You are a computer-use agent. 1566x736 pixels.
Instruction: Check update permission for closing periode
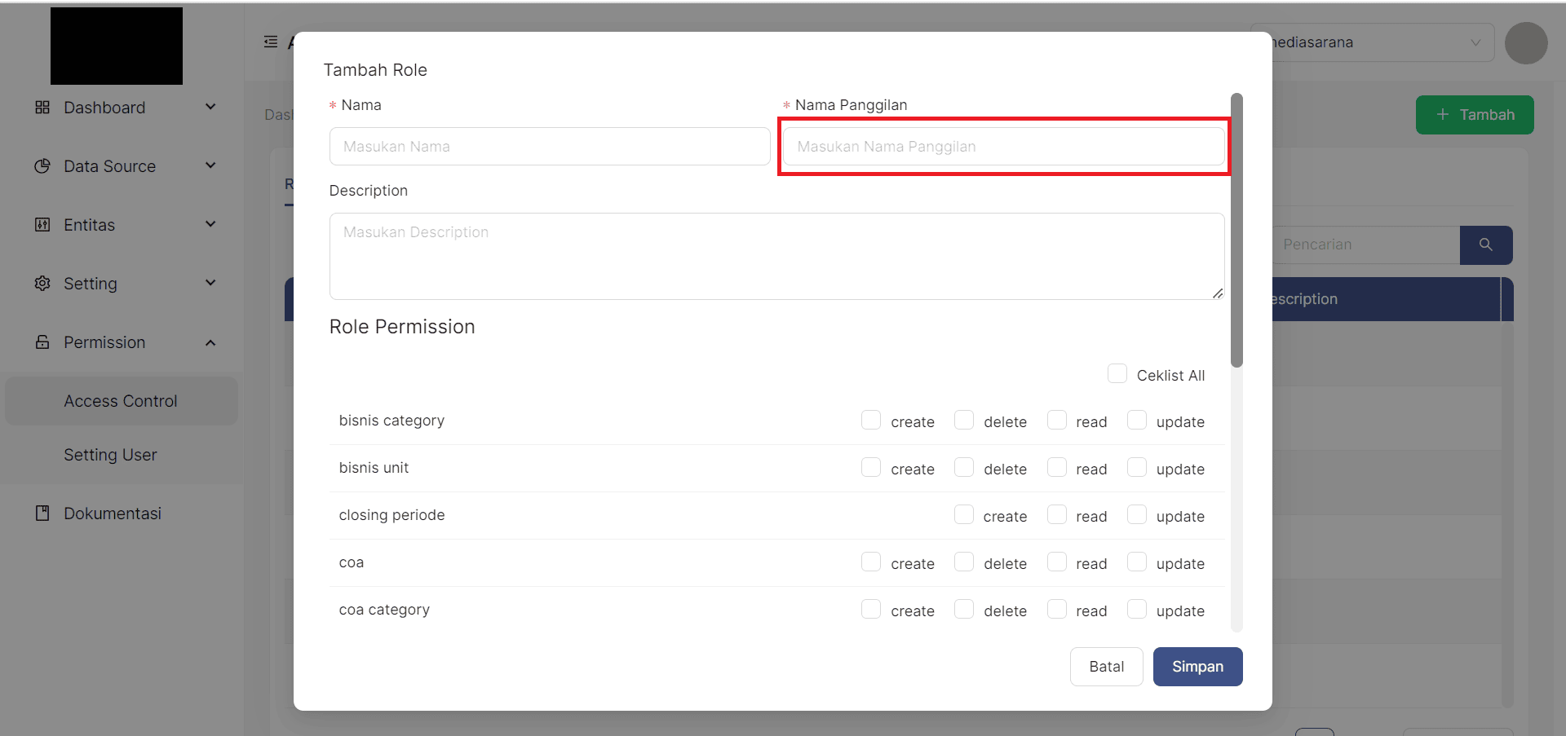1136,515
